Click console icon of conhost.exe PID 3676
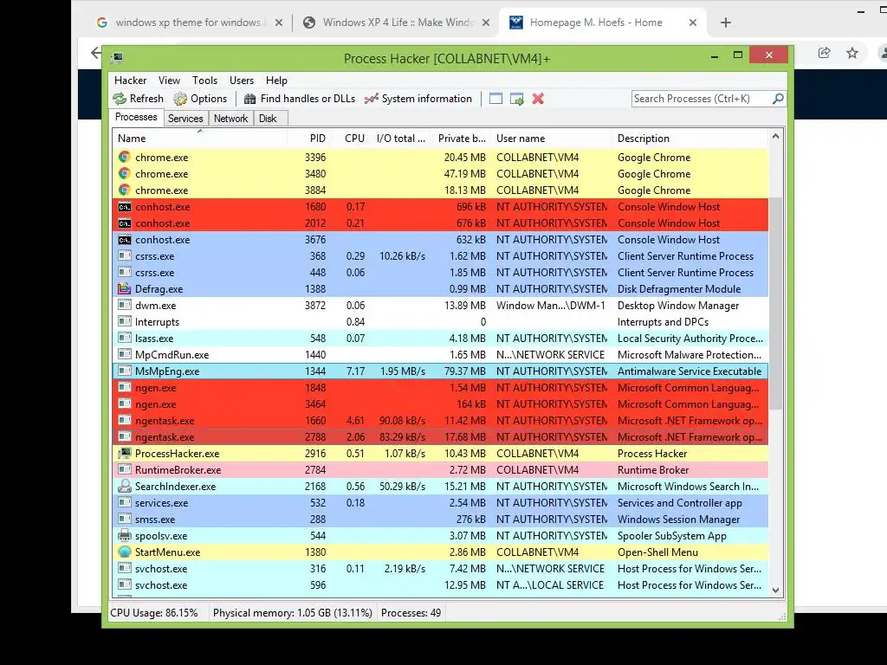This screenshot has height=665, width=887. 125,240
